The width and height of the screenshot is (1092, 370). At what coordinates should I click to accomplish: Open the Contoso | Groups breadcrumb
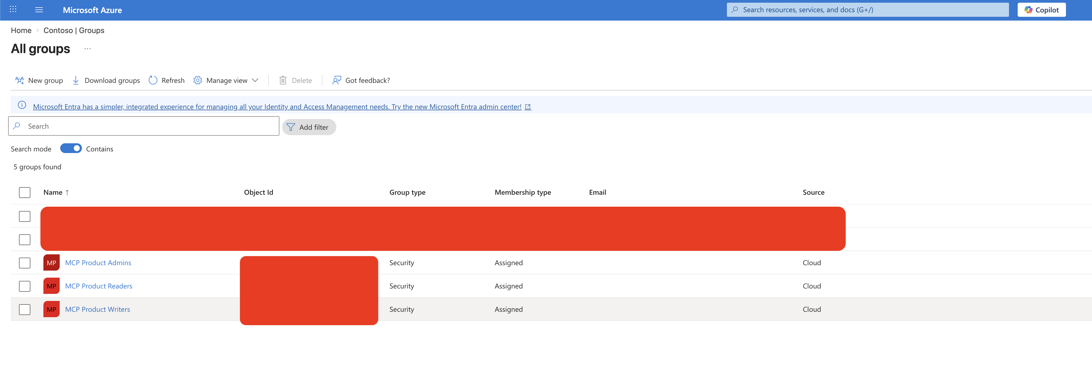[74, 31]
